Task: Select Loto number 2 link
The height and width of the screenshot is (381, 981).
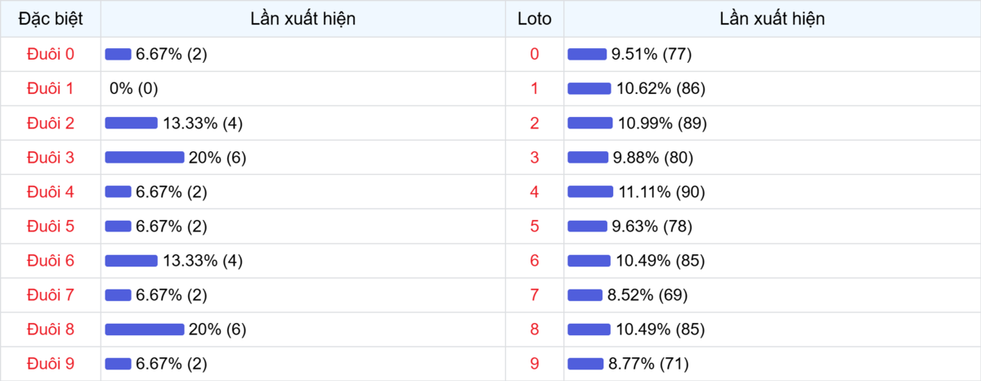Action: point(535,123)
